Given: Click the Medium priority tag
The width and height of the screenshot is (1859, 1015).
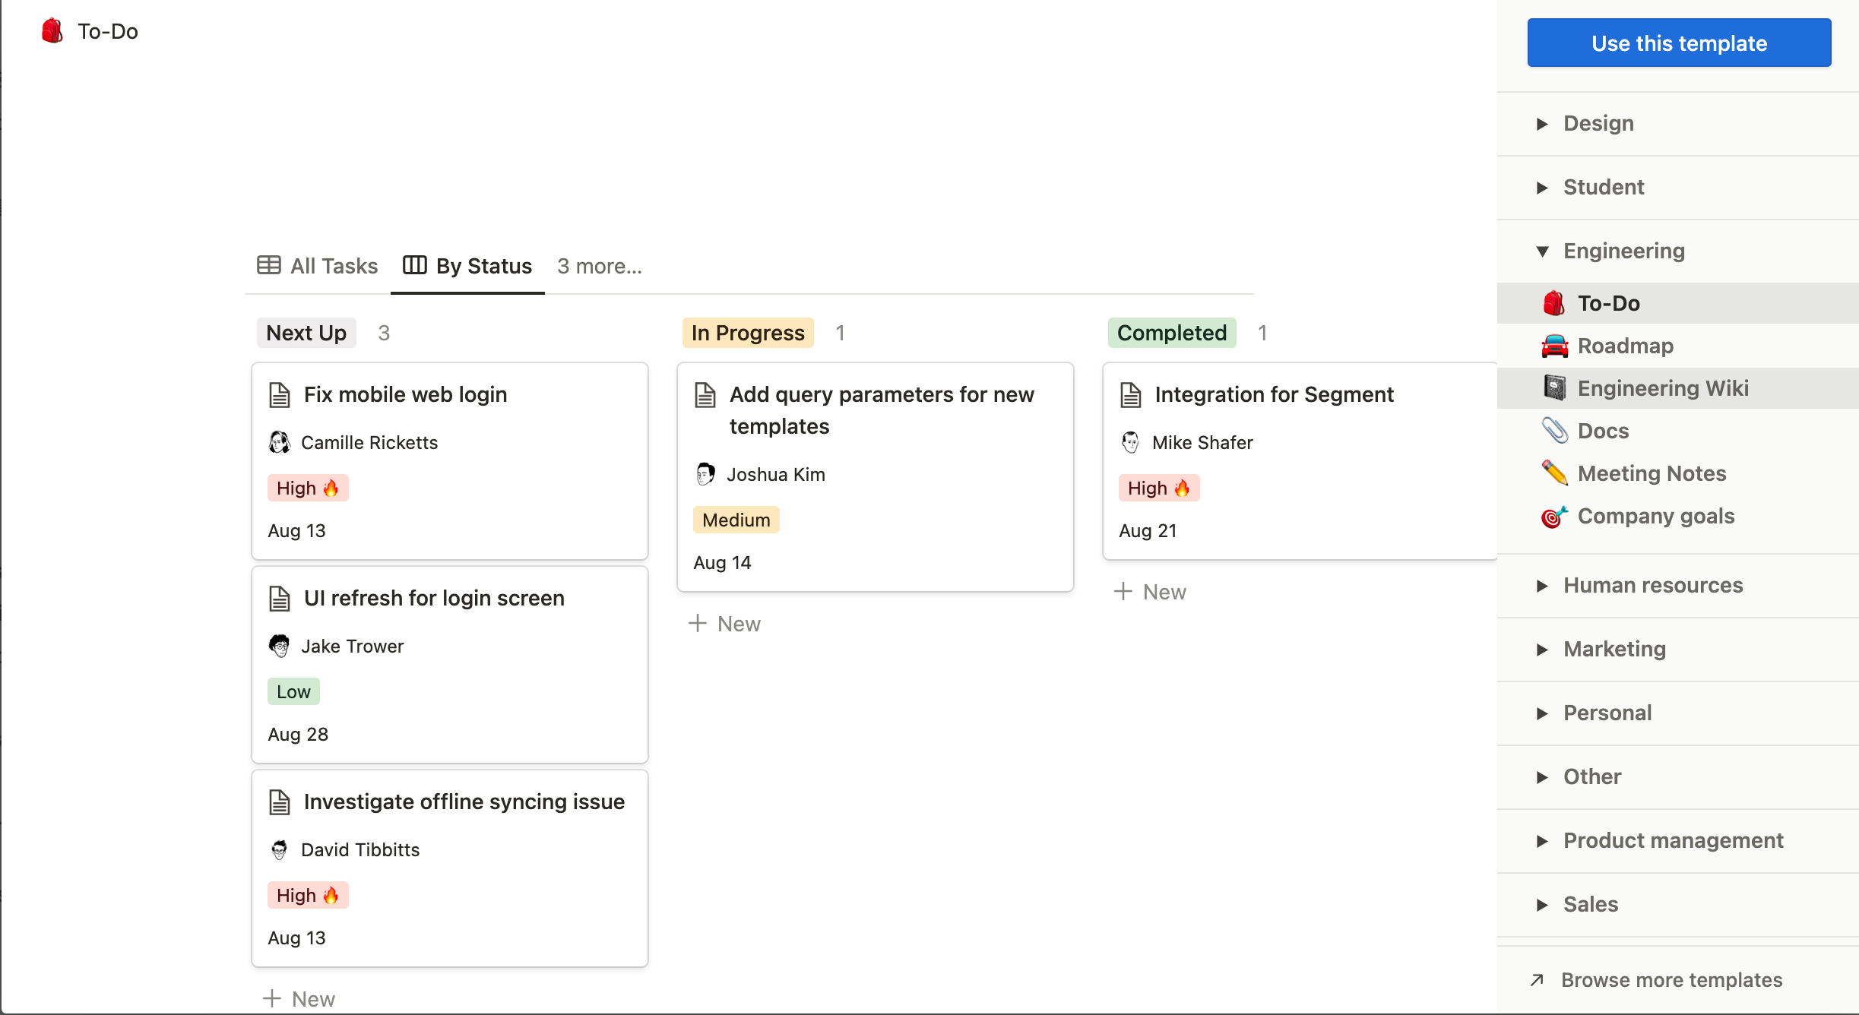Looking at the screenshot, I should click(736, 520).
